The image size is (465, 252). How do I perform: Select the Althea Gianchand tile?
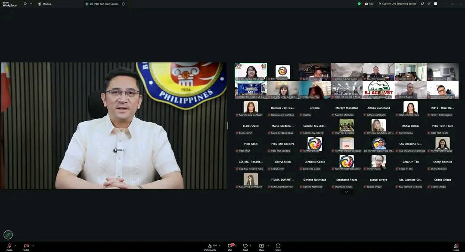378,109
